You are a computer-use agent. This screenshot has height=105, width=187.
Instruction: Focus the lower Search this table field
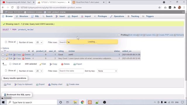pos(71,71)
